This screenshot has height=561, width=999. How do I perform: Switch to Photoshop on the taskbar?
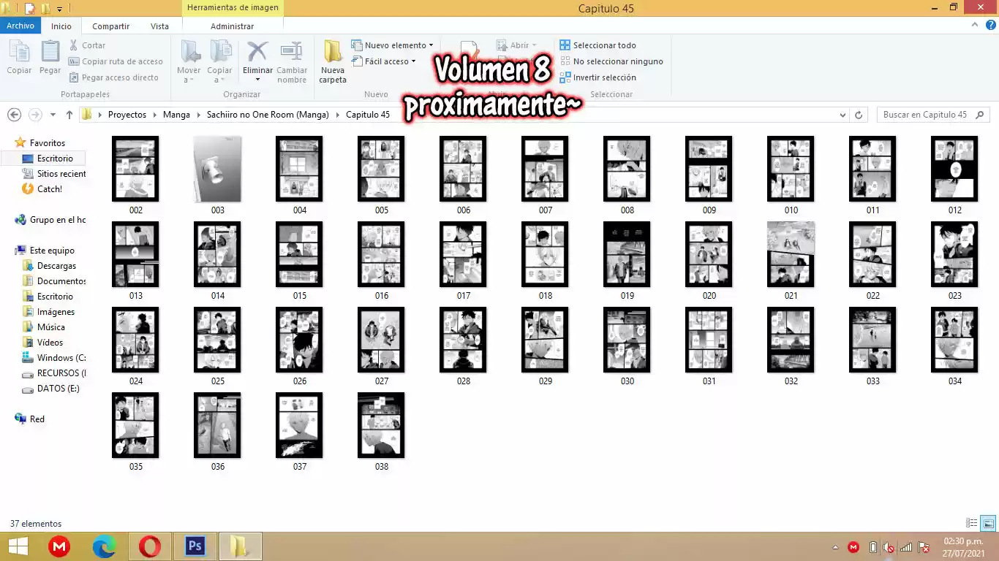tap(195, 546)
